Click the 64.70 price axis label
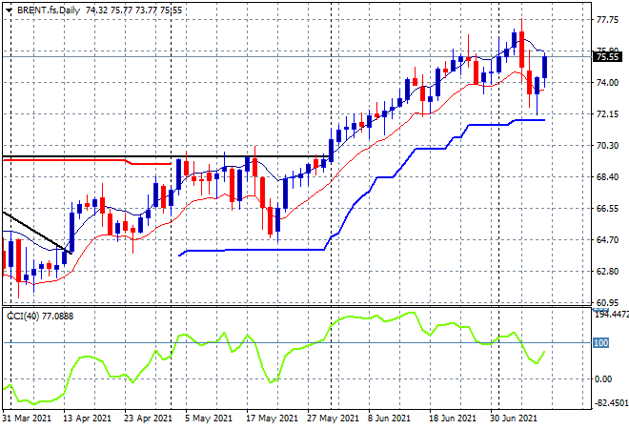The height and width of the screenshot is (429, 629). click(x=607, y=240)
